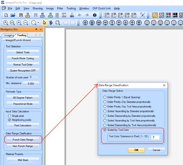Click the Min. clearance 5.000 field

(x=31, y=83)
